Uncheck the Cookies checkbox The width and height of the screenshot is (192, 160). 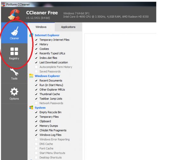[36, 49]
